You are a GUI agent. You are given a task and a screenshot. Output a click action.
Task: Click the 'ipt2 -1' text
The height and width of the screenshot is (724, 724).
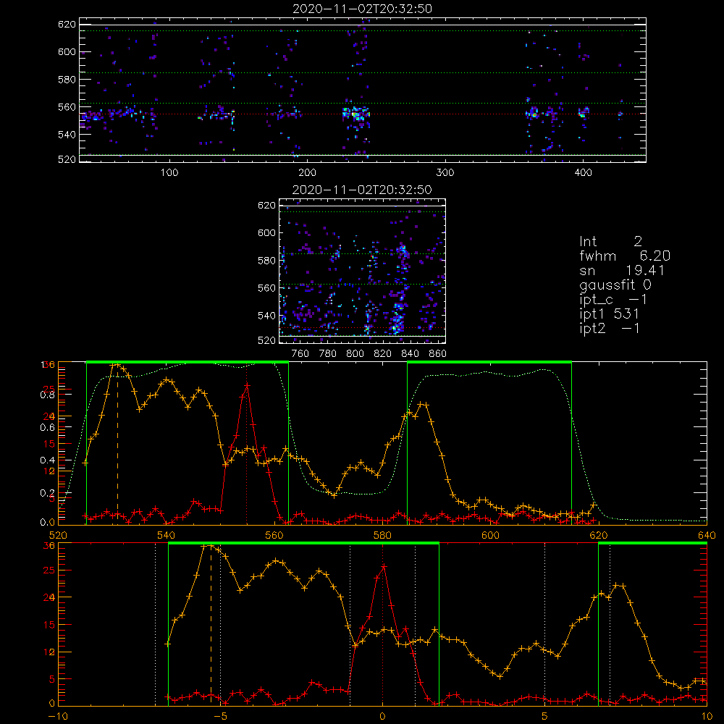(x=609, y=328)
